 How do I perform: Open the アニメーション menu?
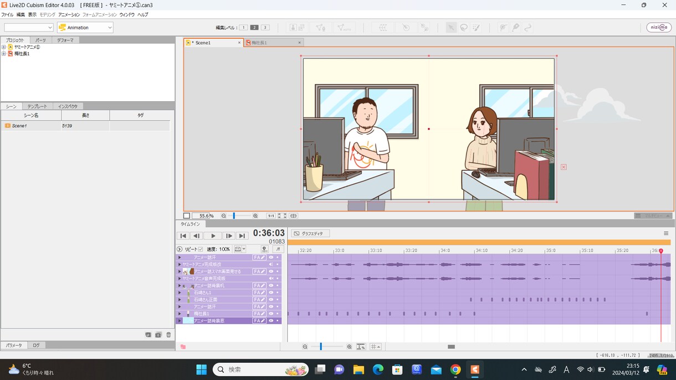tap(69, 14)
